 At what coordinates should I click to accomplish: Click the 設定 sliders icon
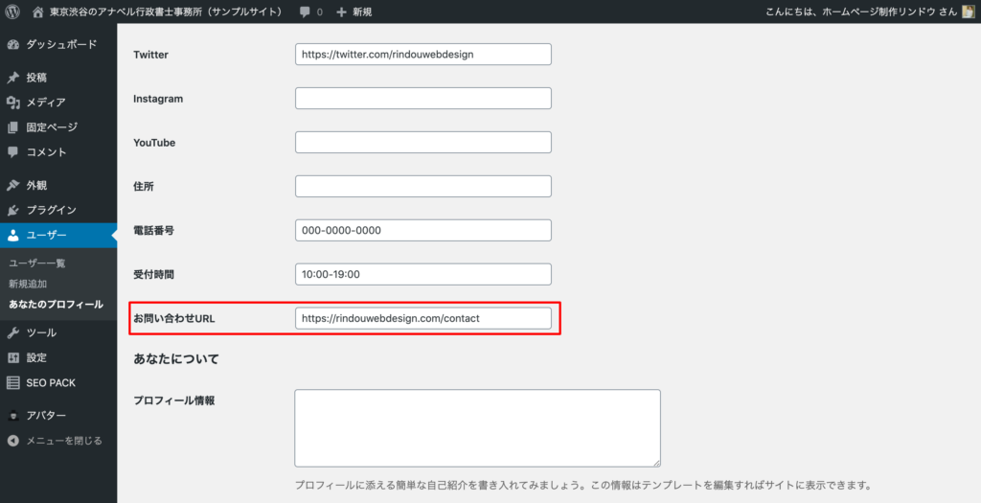(x=13, y=358)
